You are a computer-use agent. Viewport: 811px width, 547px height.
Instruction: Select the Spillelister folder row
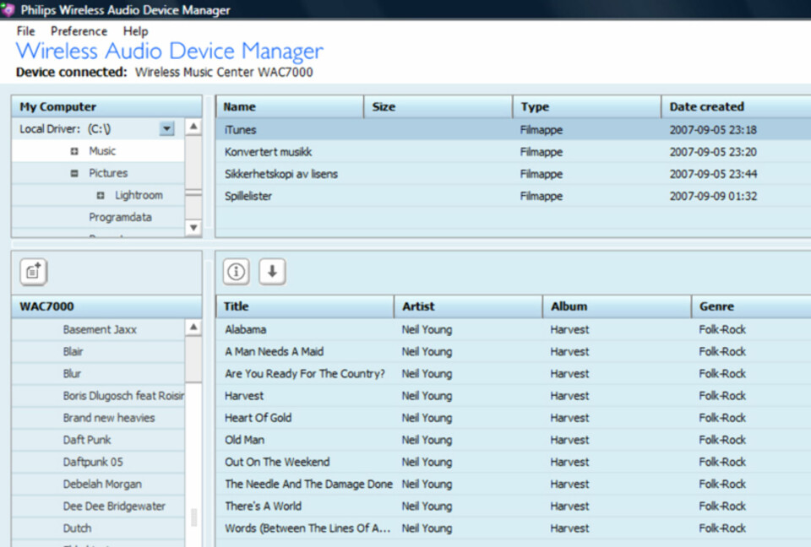point(513,196)
